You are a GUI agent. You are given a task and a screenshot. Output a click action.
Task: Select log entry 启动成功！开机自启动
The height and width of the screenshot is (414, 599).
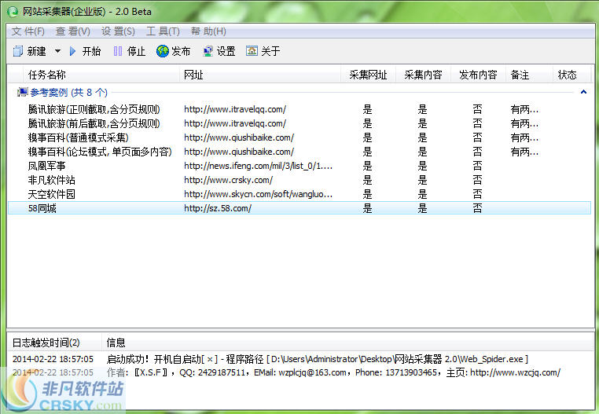pos(317,359)
